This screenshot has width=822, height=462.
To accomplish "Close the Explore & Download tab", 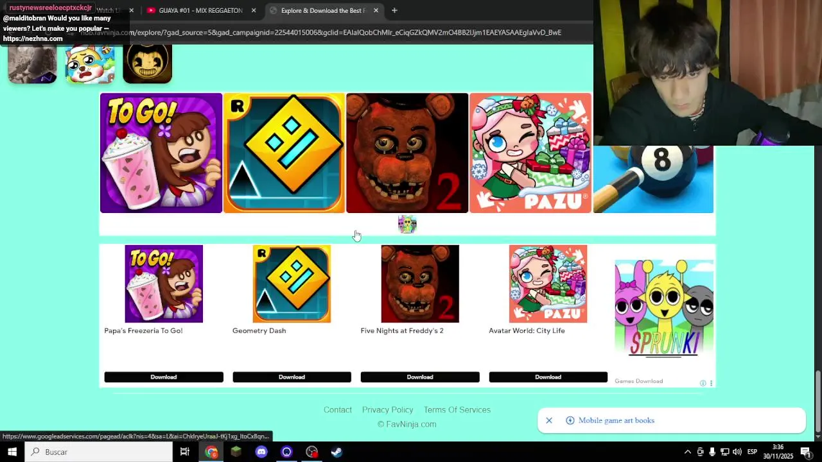I will click(x=376, y=10).
